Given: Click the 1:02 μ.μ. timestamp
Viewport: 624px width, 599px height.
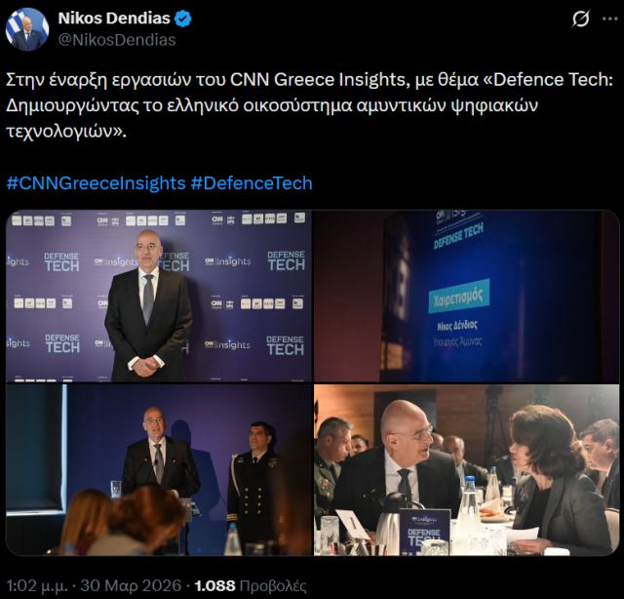Looking at the screenshot, I should coord(38,586).
